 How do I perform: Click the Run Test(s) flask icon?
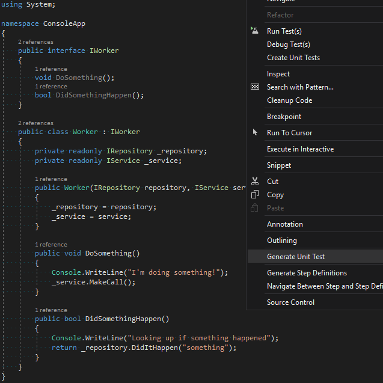254,31
